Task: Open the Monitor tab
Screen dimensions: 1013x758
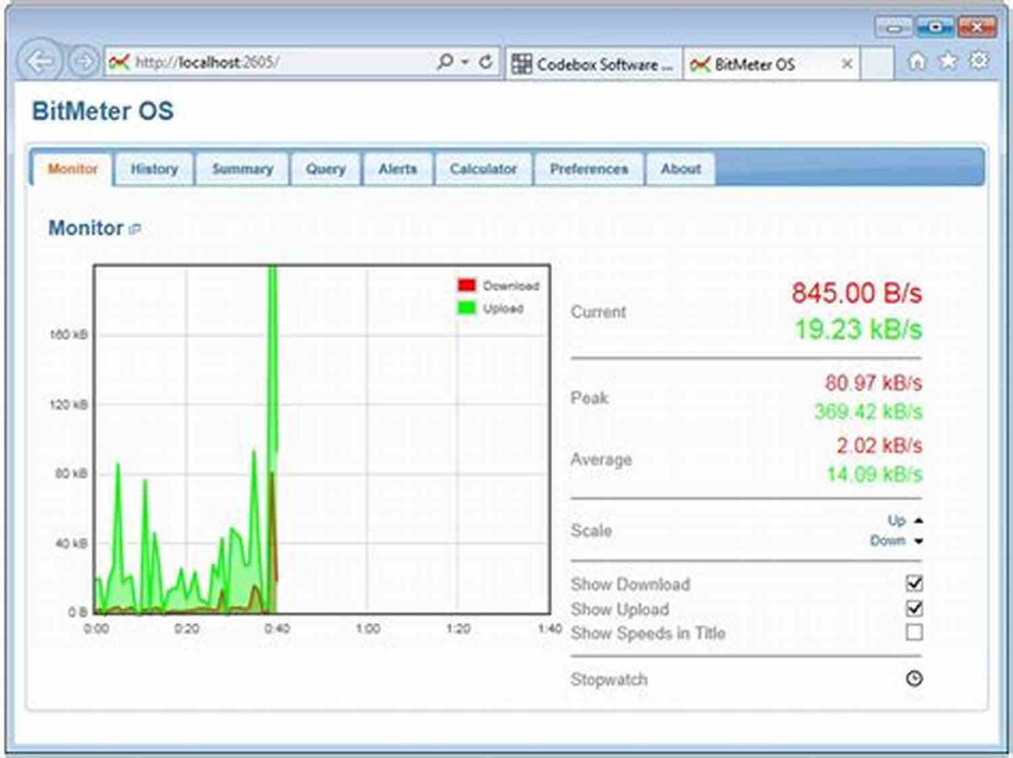Action: (x=72, y=169)
